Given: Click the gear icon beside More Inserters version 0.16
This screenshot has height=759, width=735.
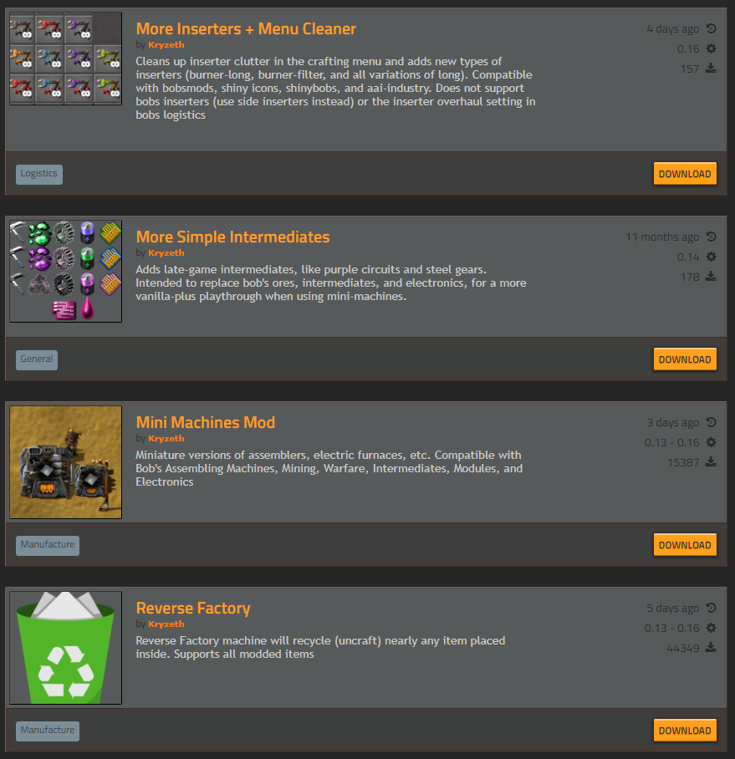Looking at the screenshot, I should click(x=711, y=48).
